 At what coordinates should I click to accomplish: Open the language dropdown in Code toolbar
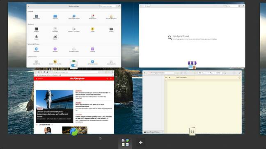pos(210,73)
